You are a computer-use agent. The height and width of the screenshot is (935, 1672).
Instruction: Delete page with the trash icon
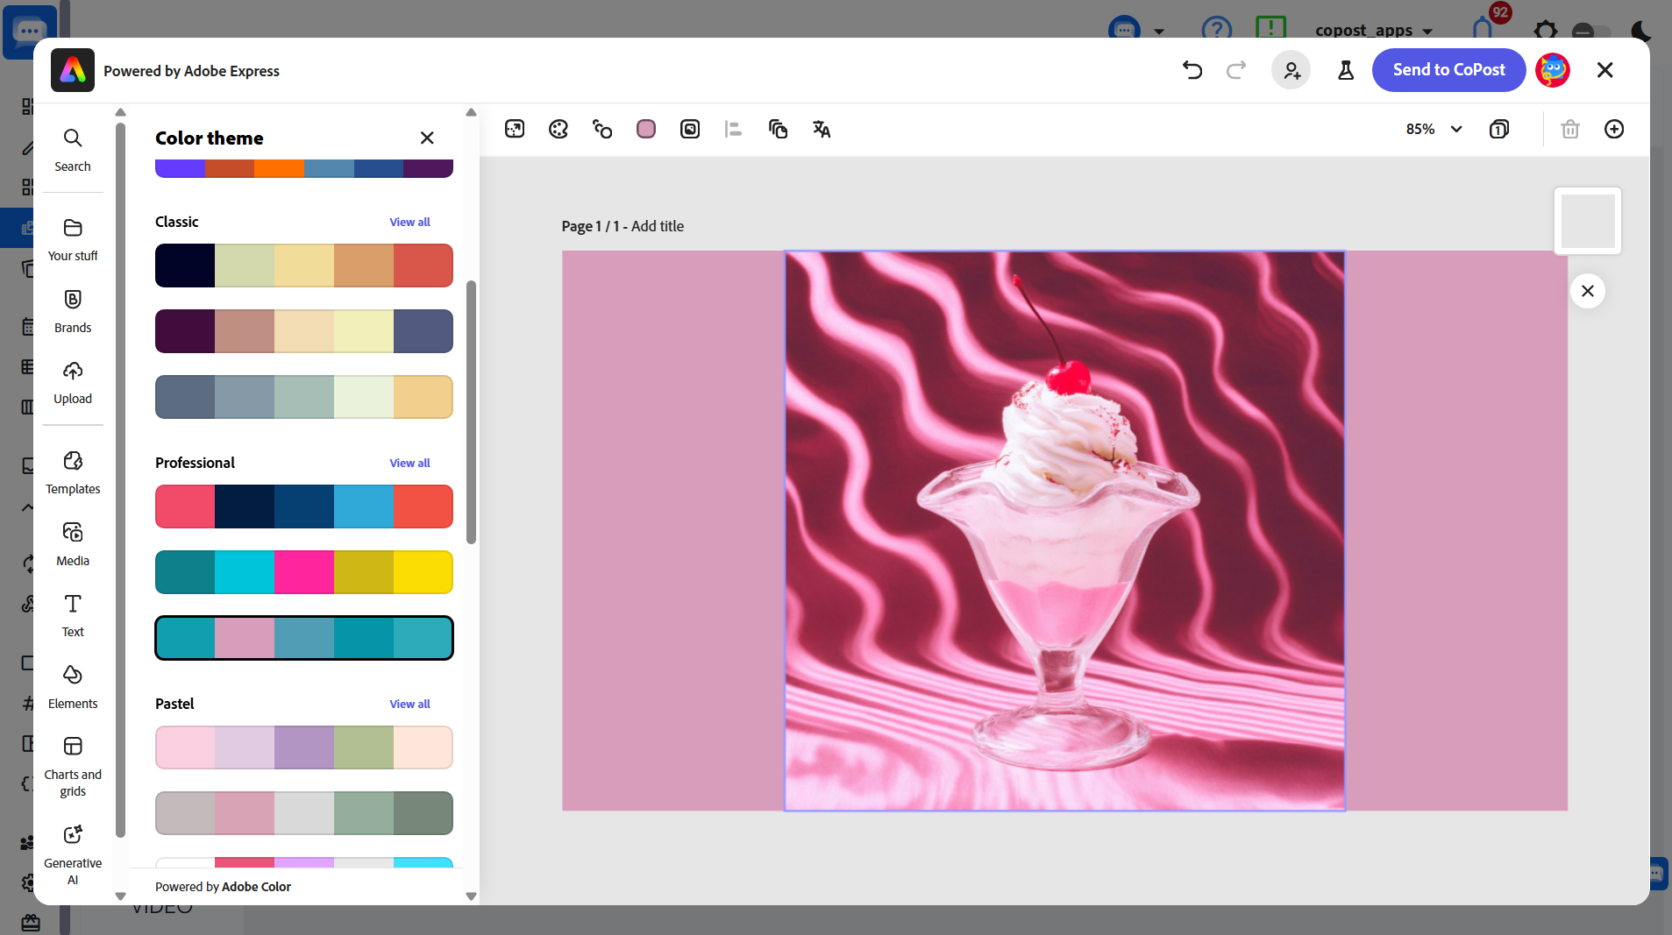(x=1570, y=130)
